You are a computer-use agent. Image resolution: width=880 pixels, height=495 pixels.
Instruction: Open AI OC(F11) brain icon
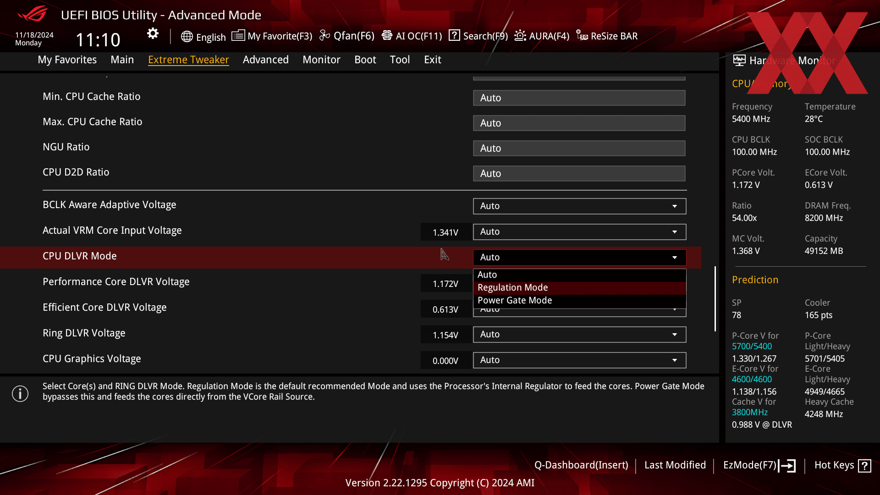tap(387, 36)
